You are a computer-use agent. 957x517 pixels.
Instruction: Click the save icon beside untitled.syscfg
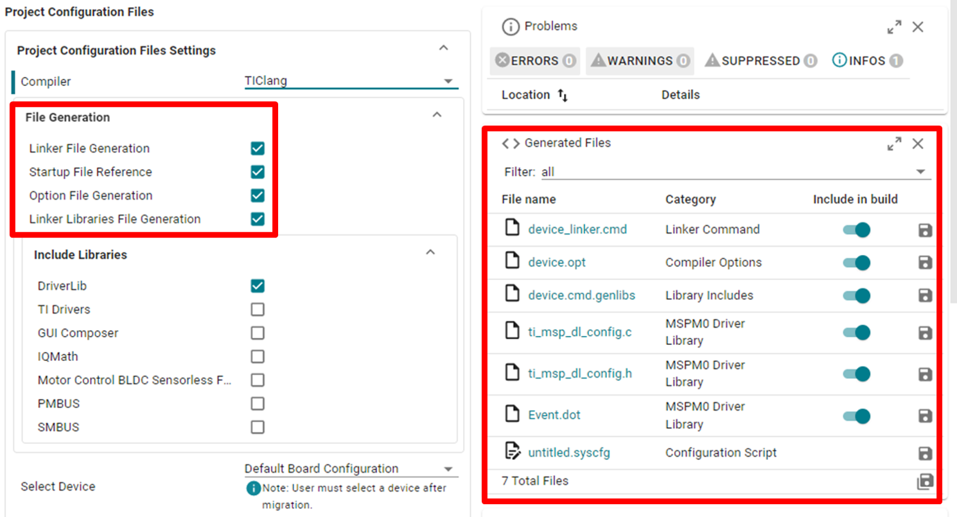coord(925,453)
